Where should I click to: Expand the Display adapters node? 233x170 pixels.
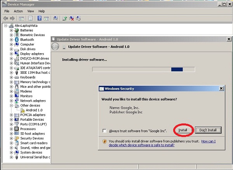[x=11, y=54]
